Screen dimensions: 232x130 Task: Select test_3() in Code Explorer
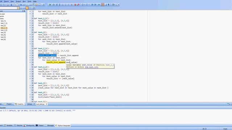pos(3,32)
